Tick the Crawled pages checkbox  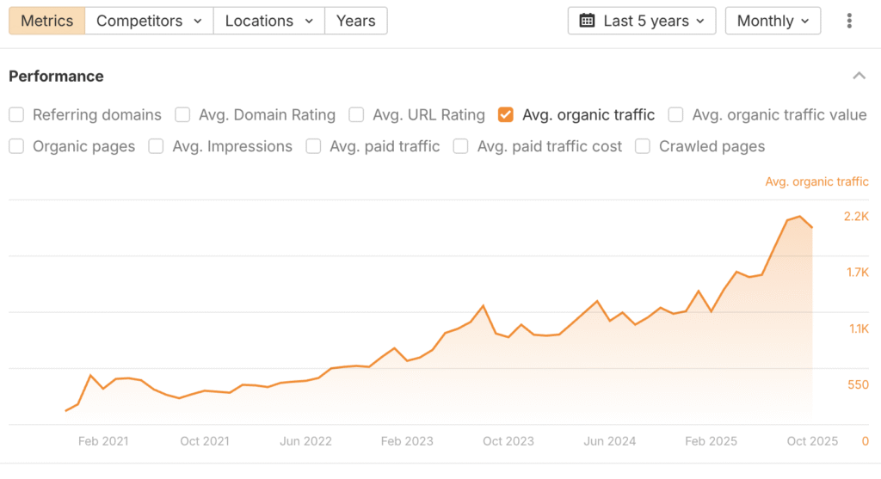(x=643, y=146)
